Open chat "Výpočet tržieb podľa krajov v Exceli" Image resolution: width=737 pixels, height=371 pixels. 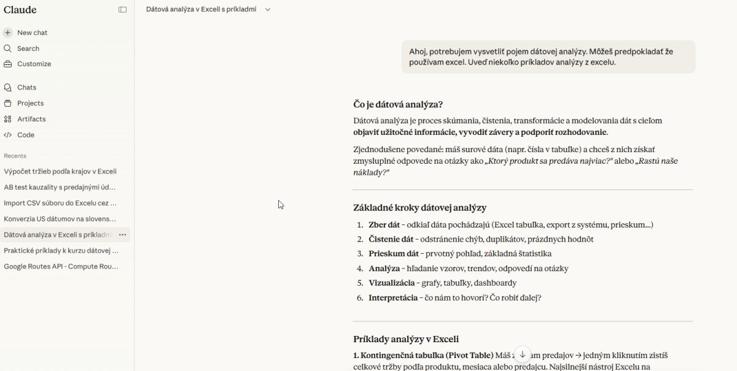coord(60,171)
